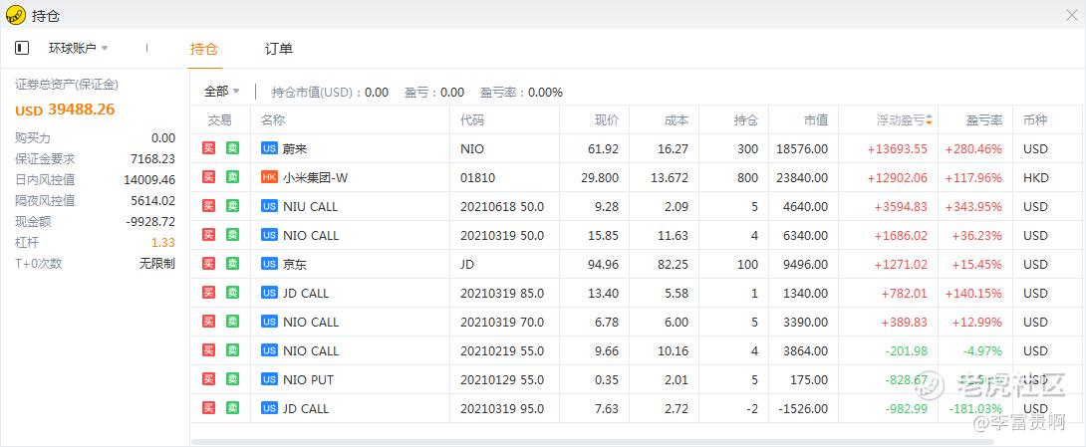Image resolution: width=1086 pixels, height=447 pixels.
Task: Click buy icon for JD CALL 20210319 85.0
Action: click(208, 293)
